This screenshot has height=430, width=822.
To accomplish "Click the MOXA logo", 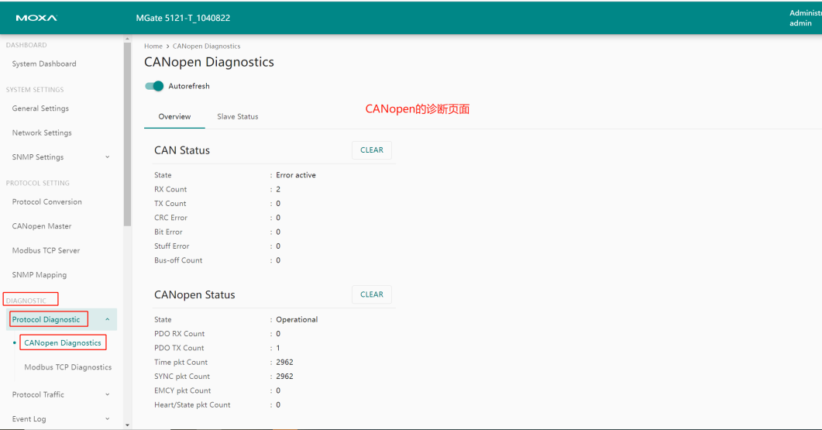I will pos(36,18).
